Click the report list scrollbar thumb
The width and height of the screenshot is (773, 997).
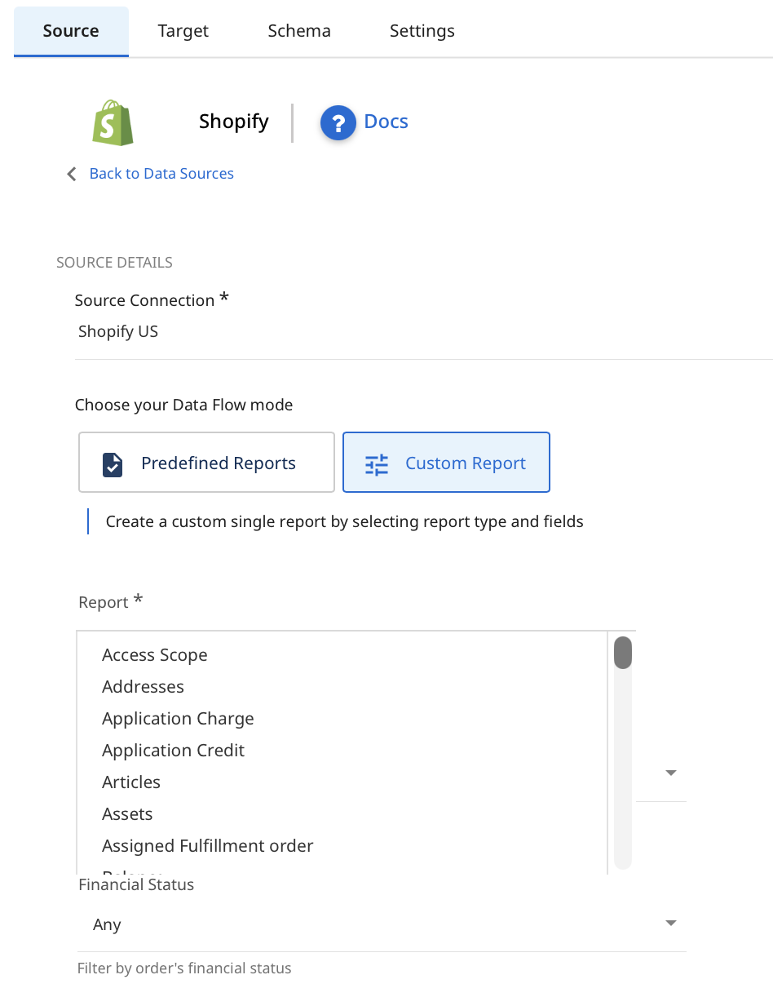[x=623, y=653]
